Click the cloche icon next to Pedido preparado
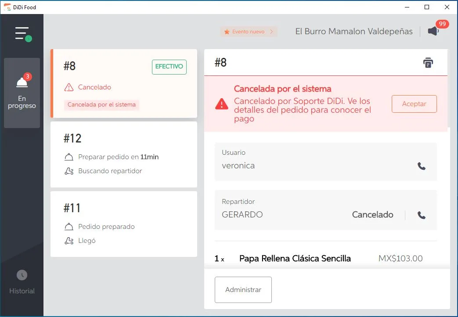Image resolution: width=458 pixels, height=317 pixels. [69, 227]
